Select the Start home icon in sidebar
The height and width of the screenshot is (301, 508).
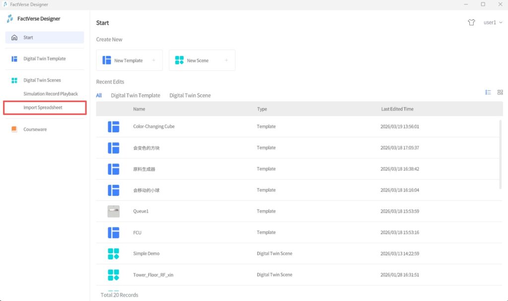(x=14, y=38)
